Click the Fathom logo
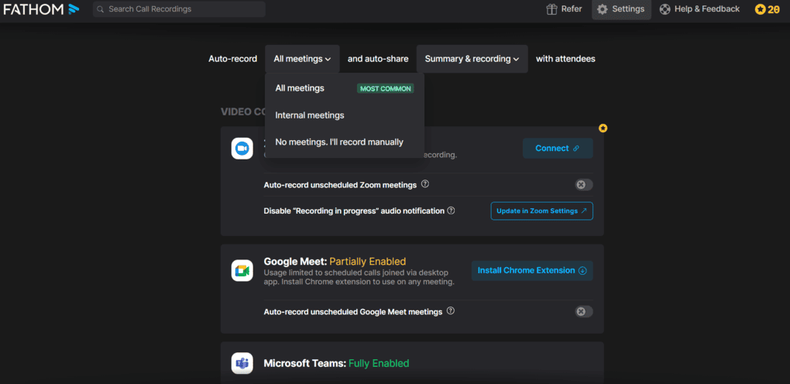This screenshot has height=384, width=790. tap(40, 9)
